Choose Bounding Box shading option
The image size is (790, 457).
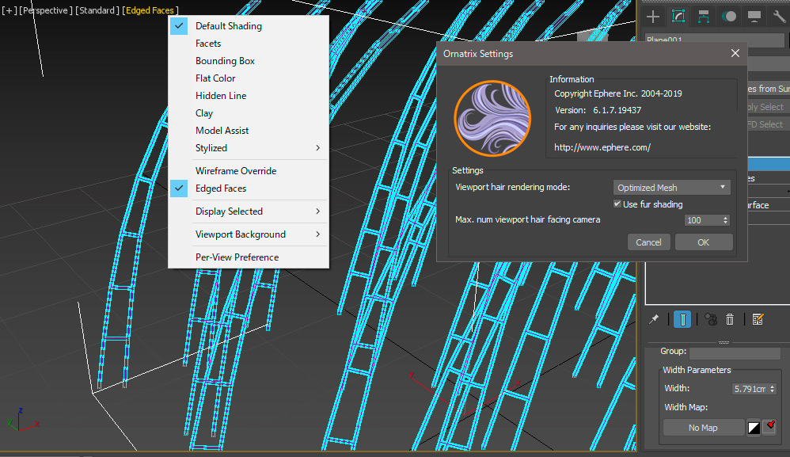click(x=225, y=61)
